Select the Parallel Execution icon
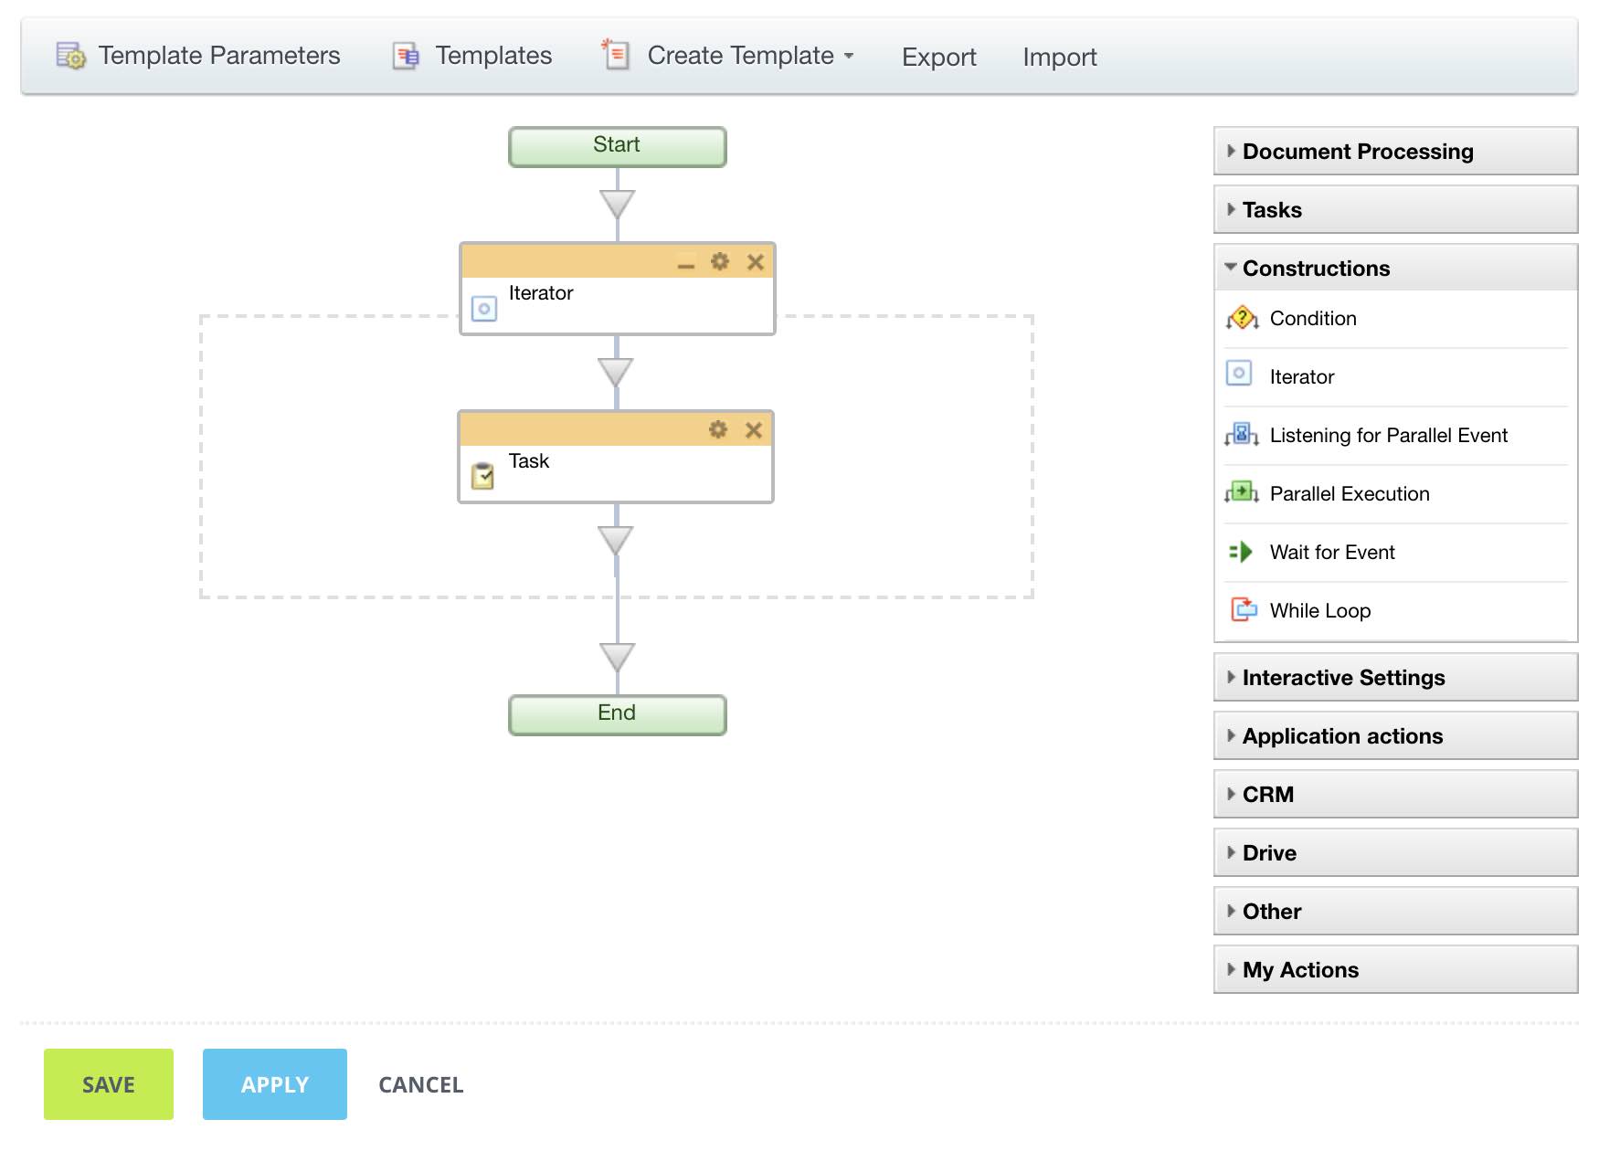Screen dimensions: 1599x1151 [1241, 493]
